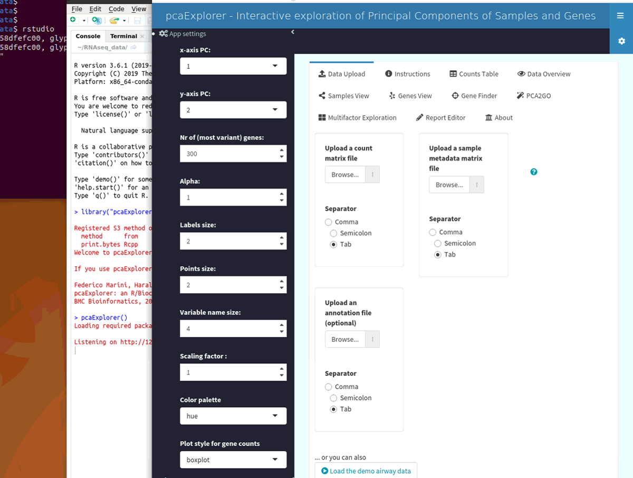Browse for a count matrix file
Image resolution: width=633 pixels, height=478 pixels.
(x=344, y=174)
